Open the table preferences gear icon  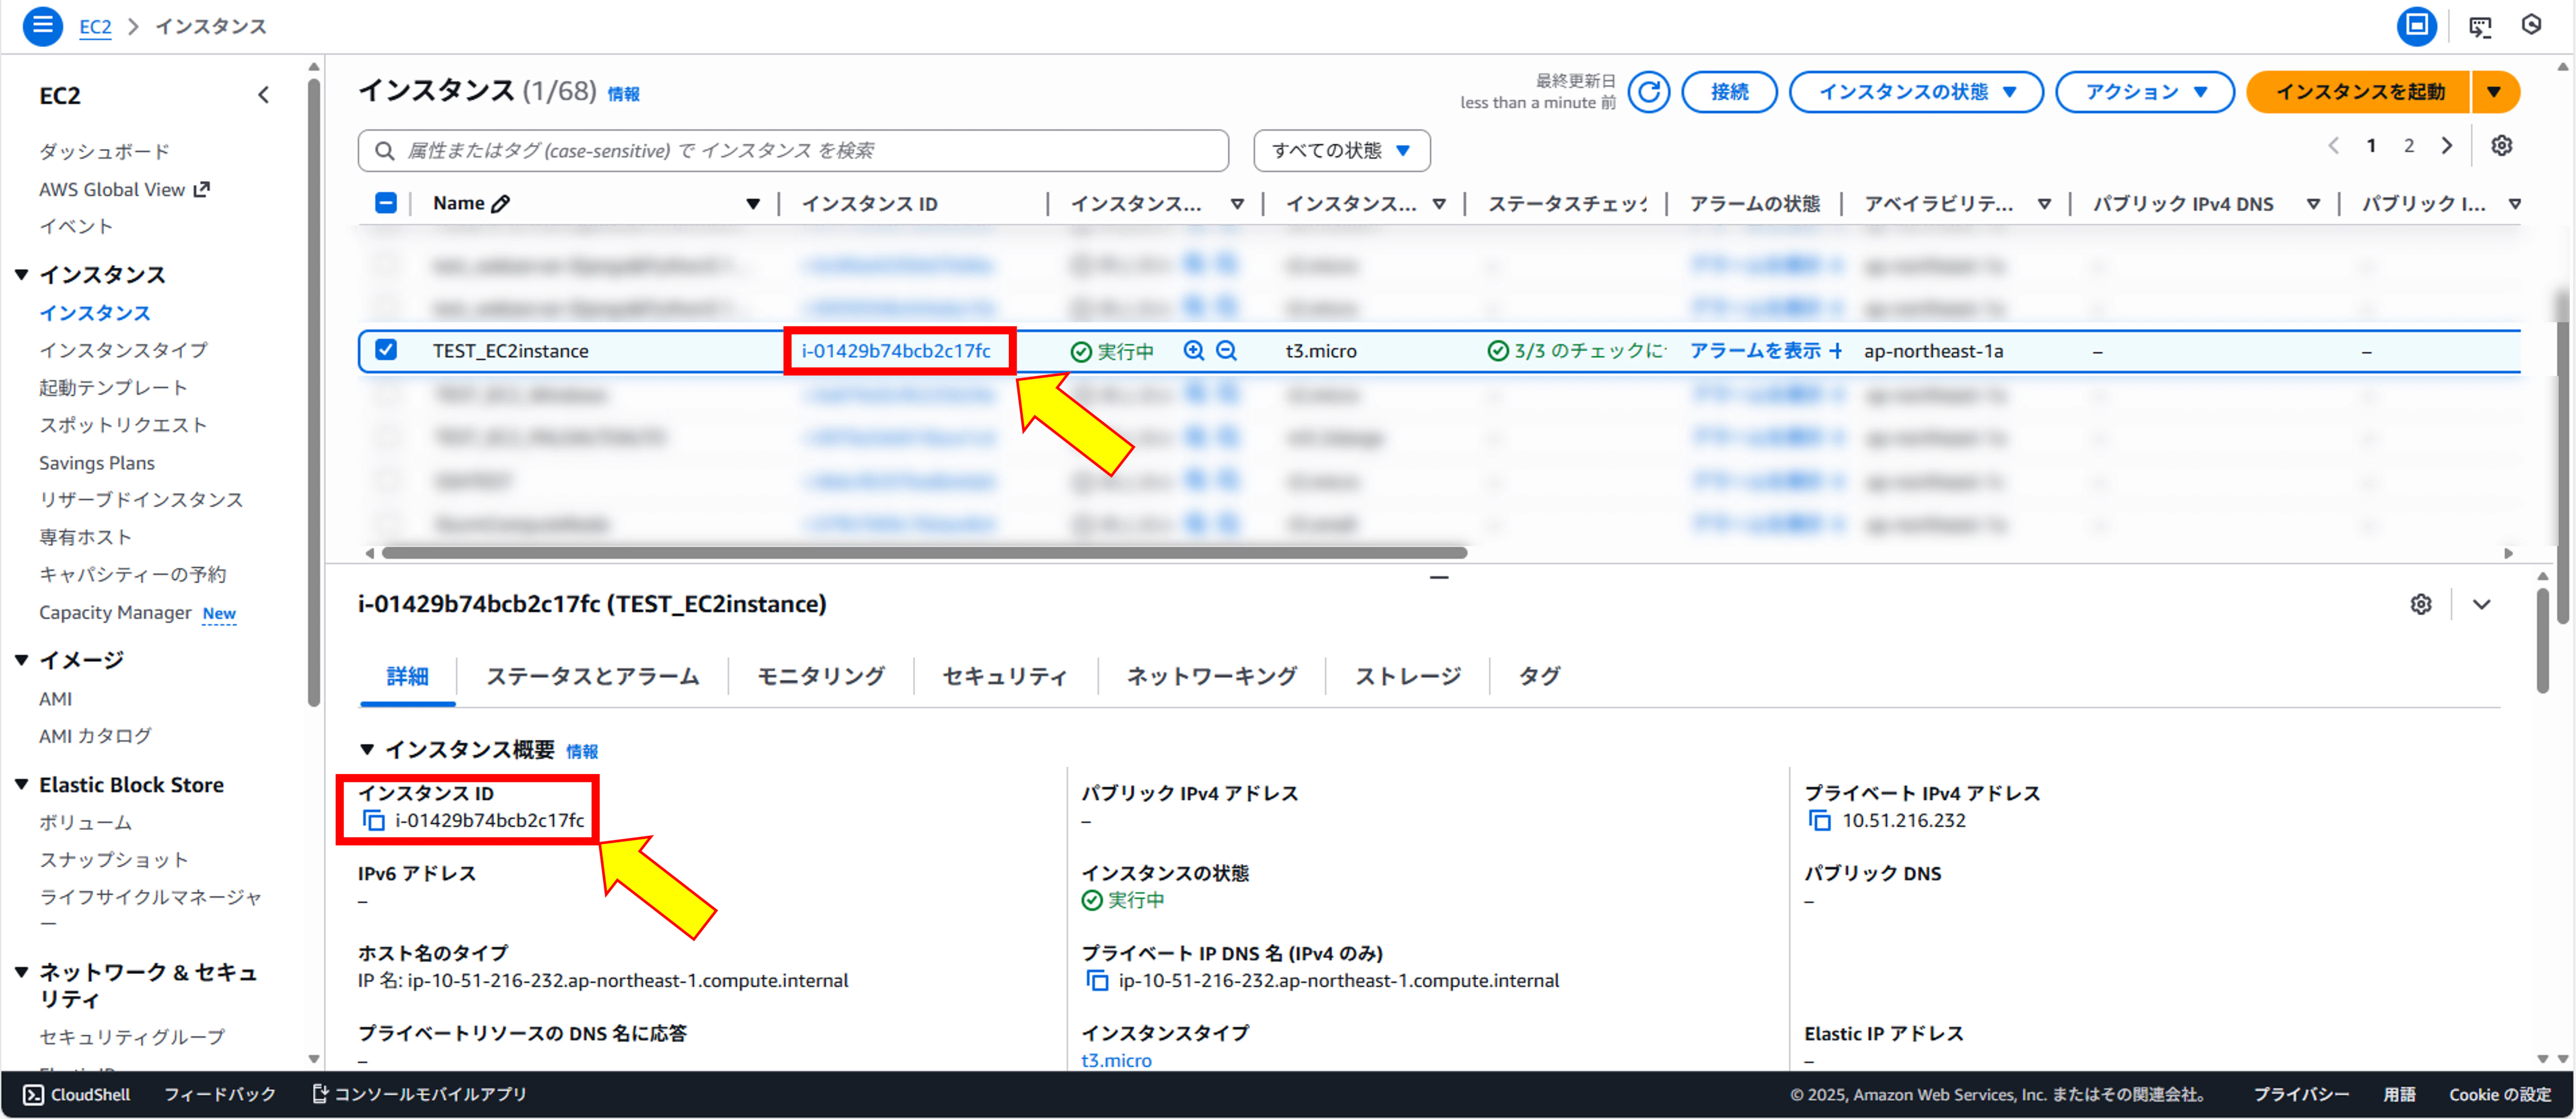(2501, 146)
